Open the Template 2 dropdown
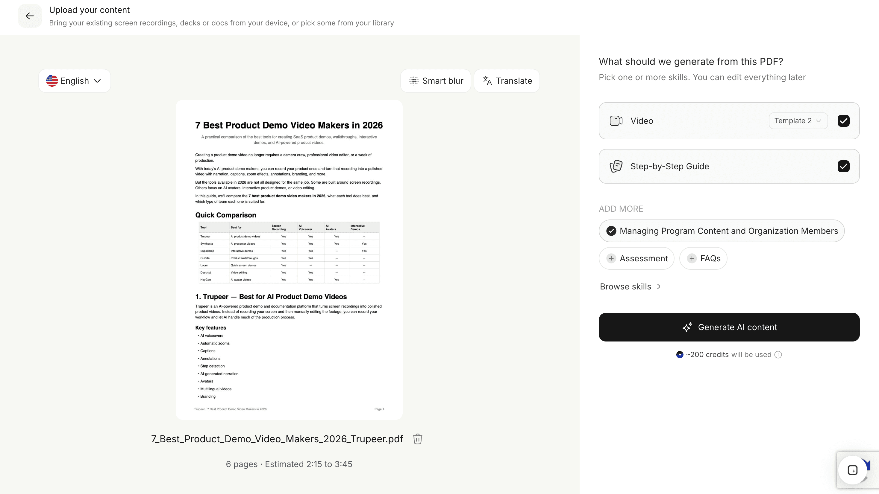This screenshot has width=879, height=494. click(x=798, y=121)
